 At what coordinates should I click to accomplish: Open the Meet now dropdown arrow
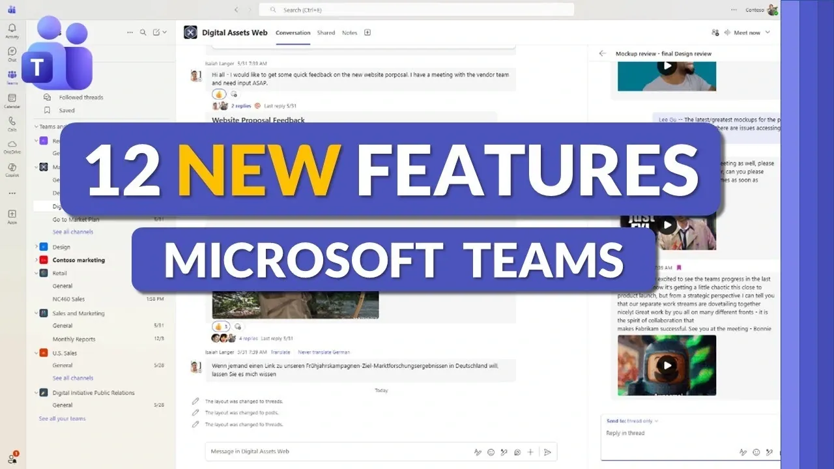[x=768, y=32]
